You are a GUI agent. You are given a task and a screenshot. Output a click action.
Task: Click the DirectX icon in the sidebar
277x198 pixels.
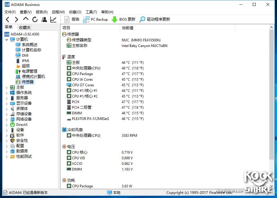click(12, 124)
